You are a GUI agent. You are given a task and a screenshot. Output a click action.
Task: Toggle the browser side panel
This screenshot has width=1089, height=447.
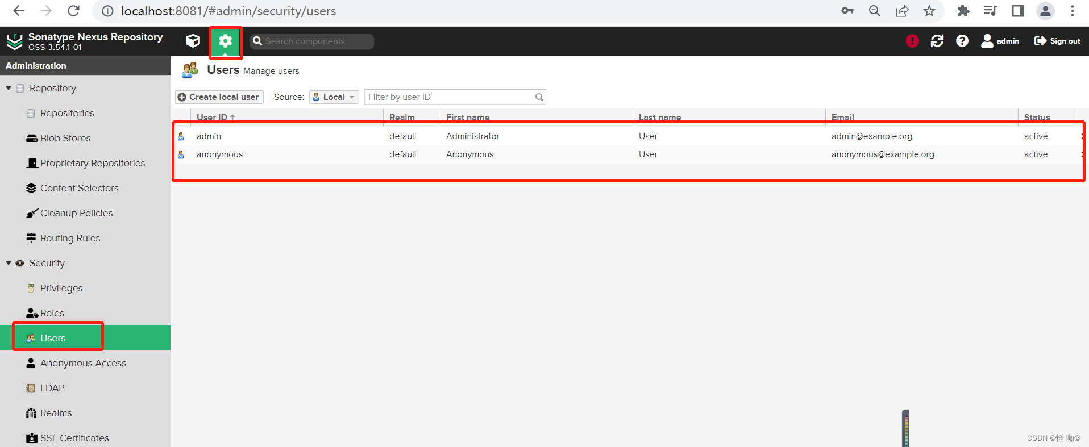[1018, 11]
